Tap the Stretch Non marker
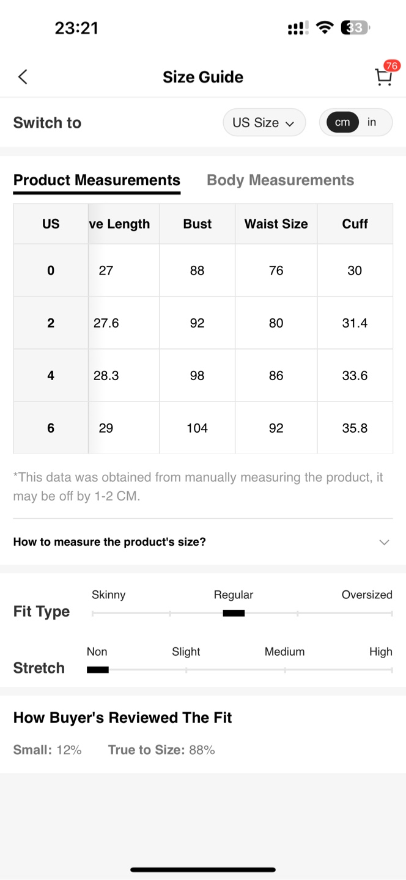This screenshot has height=880, width=406. coord(98,670)
